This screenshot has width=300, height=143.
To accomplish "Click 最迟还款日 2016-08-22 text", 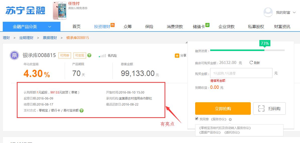I will [122, 104].
